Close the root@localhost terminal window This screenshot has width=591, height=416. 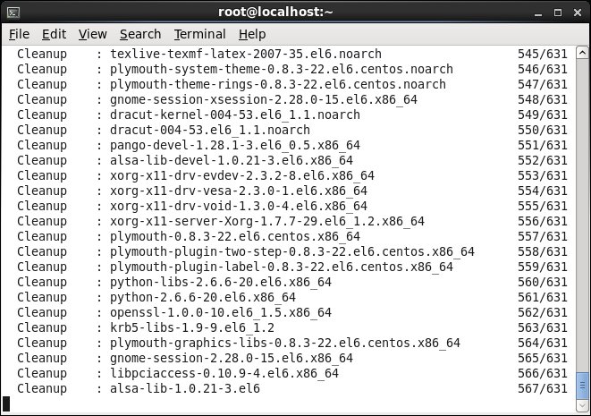point(575,12)
